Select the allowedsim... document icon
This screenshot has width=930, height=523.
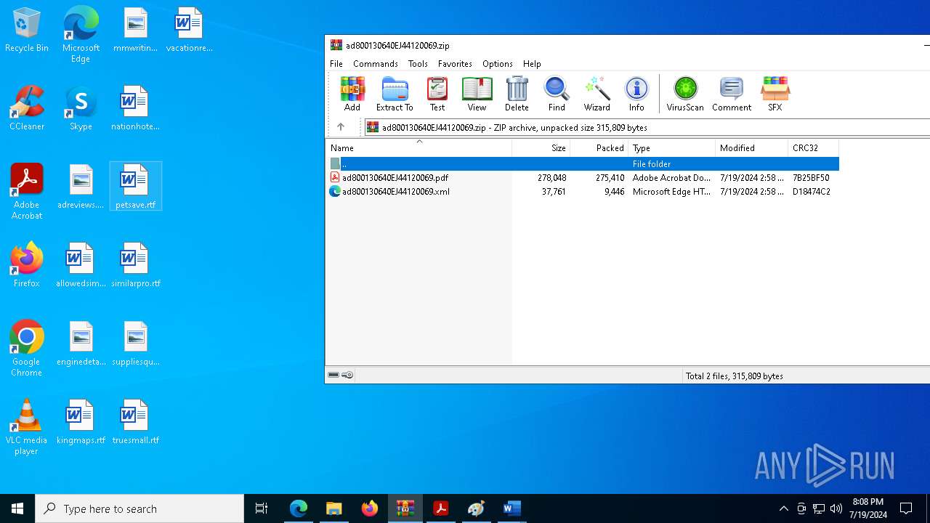[x=81, y=265]
